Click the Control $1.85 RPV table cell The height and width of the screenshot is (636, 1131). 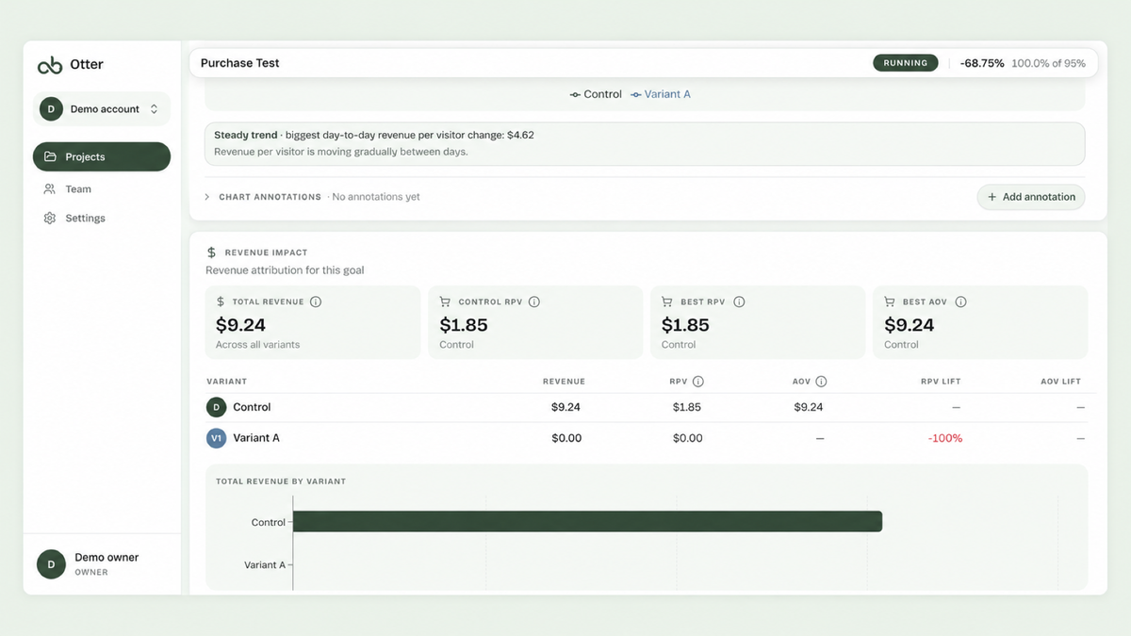pyautogui.click(x=688, y=407)
